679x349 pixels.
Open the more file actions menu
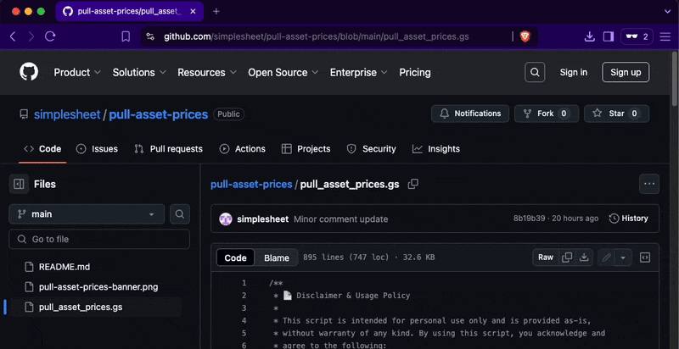649,184
